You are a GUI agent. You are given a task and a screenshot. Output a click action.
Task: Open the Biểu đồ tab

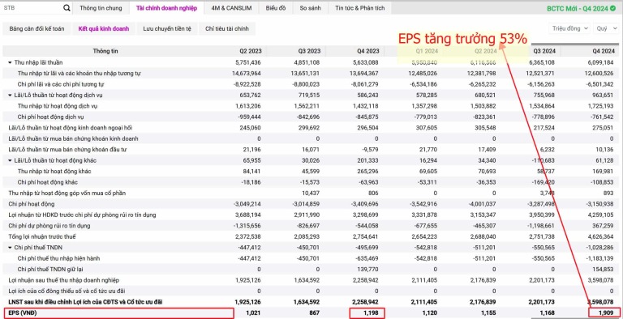(276, 8)
